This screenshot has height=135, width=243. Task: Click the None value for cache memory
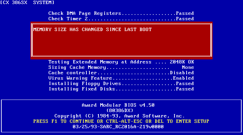click(x=188, y=67)
